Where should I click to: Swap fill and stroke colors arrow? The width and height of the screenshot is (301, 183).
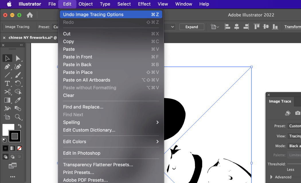click(19, 126)
